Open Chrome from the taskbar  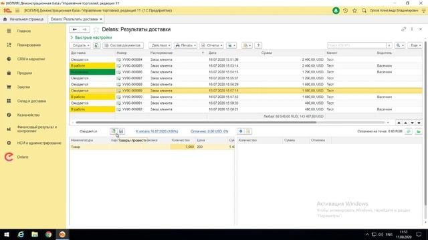tap(49, 235)
